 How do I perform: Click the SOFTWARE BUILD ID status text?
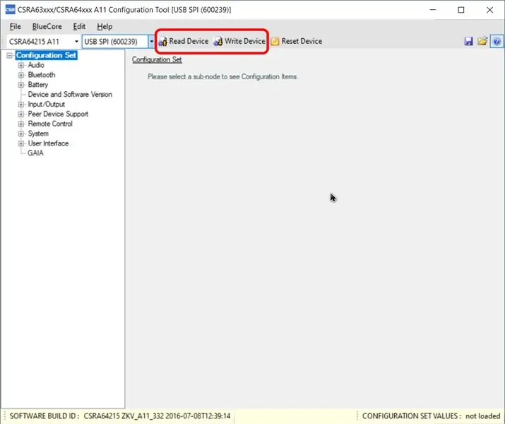120,416
